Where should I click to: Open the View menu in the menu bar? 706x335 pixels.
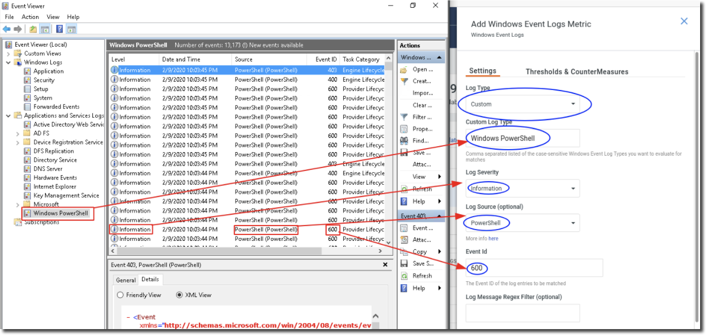point(53,17)
